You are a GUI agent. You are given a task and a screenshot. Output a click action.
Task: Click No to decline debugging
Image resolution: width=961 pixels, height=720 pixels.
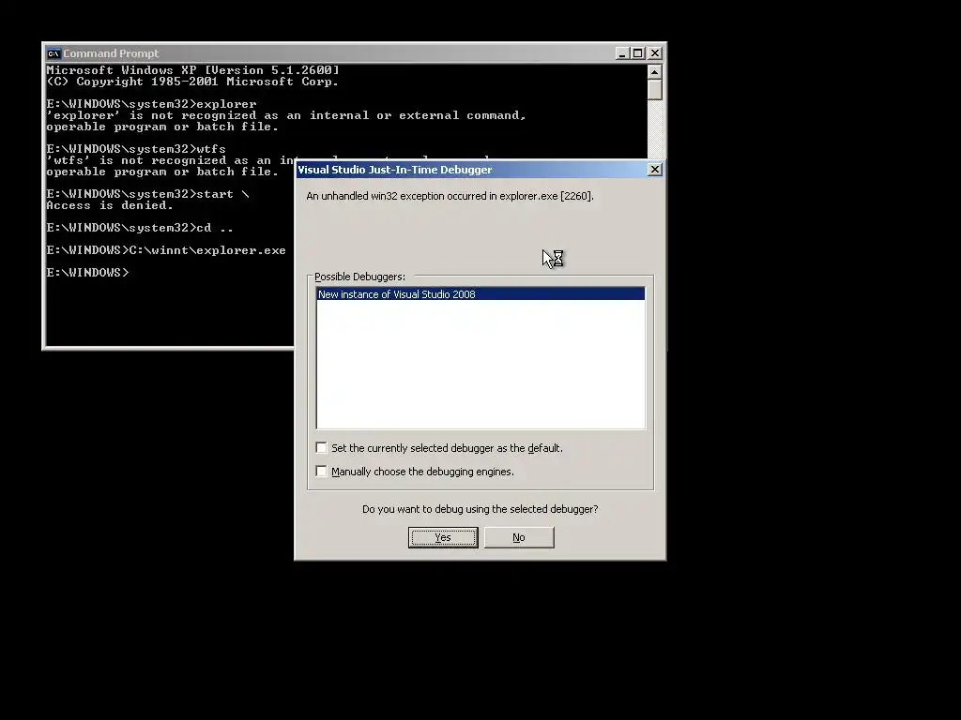click(519, 537)
